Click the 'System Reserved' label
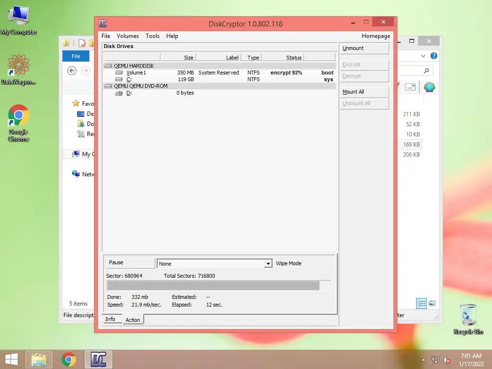This screenshot has width=492, height=369. [219, 73]
